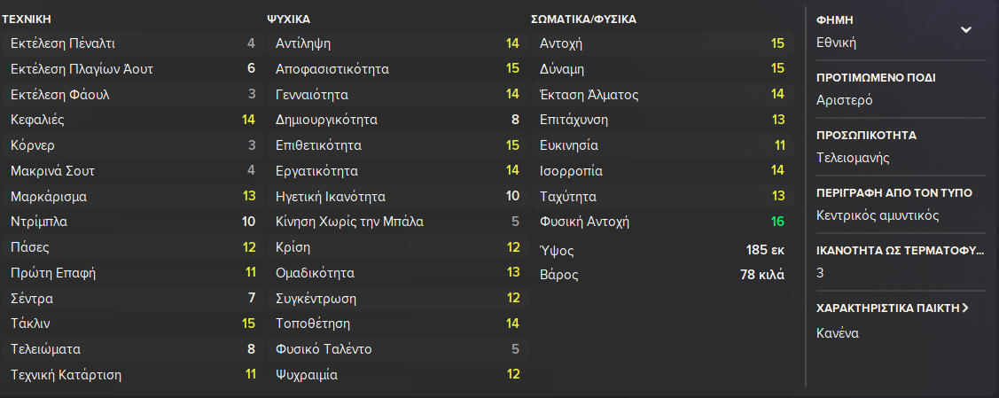
Task: Click the Εκτέλεση Πέναλτι attribute row
Action: click(132, 43)
